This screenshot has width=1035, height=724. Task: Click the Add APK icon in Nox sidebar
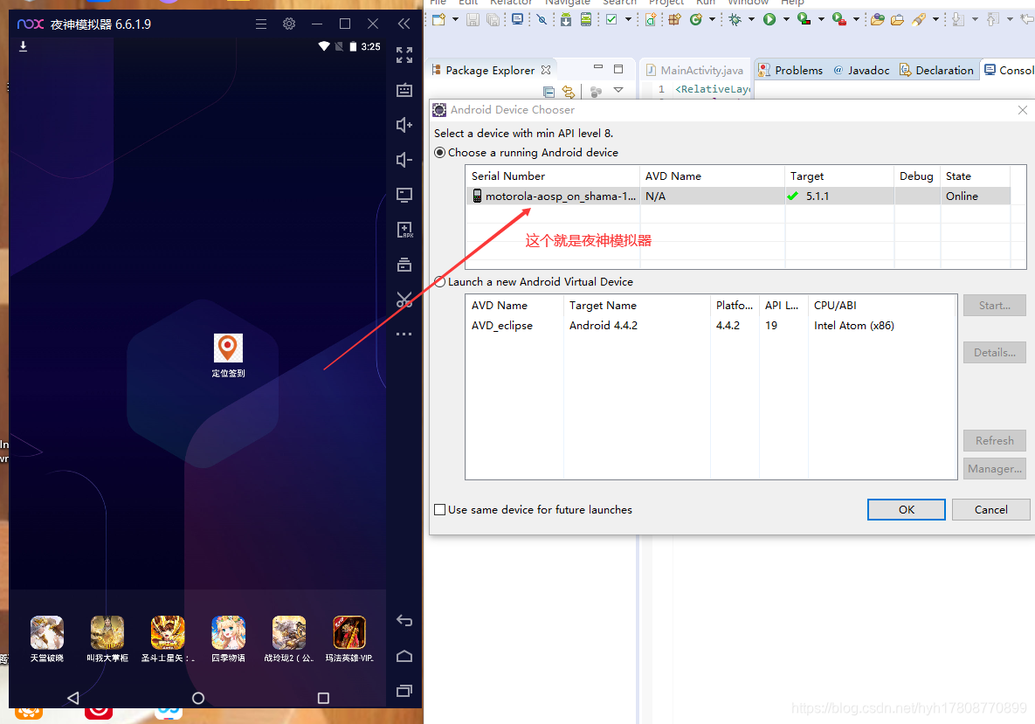404,230
